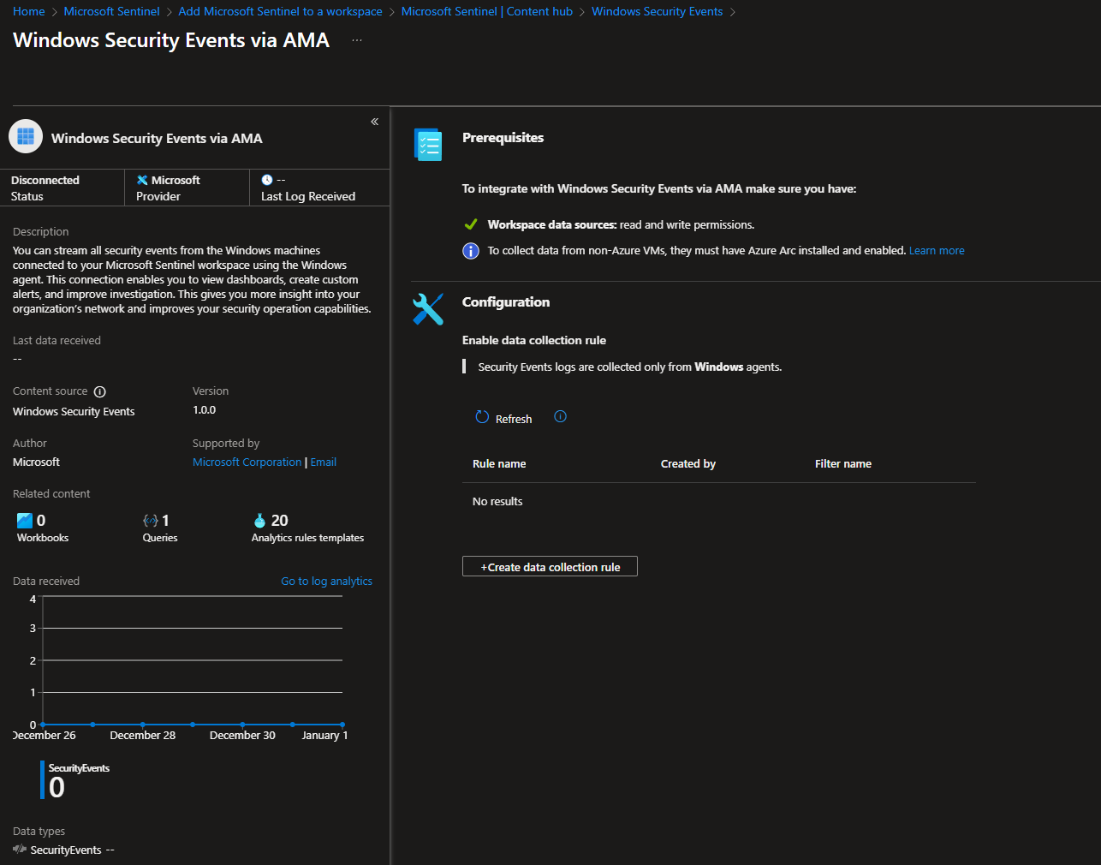The image size is (1101, 865).
Task: Click the Workbooks icon
Action: pos(25,520)
